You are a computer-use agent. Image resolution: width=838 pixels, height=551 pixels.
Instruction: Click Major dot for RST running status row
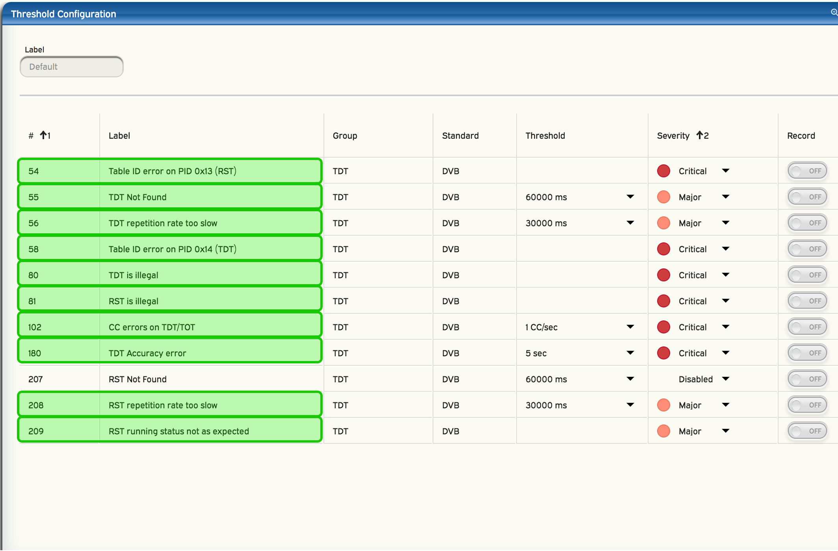point(663,431)
